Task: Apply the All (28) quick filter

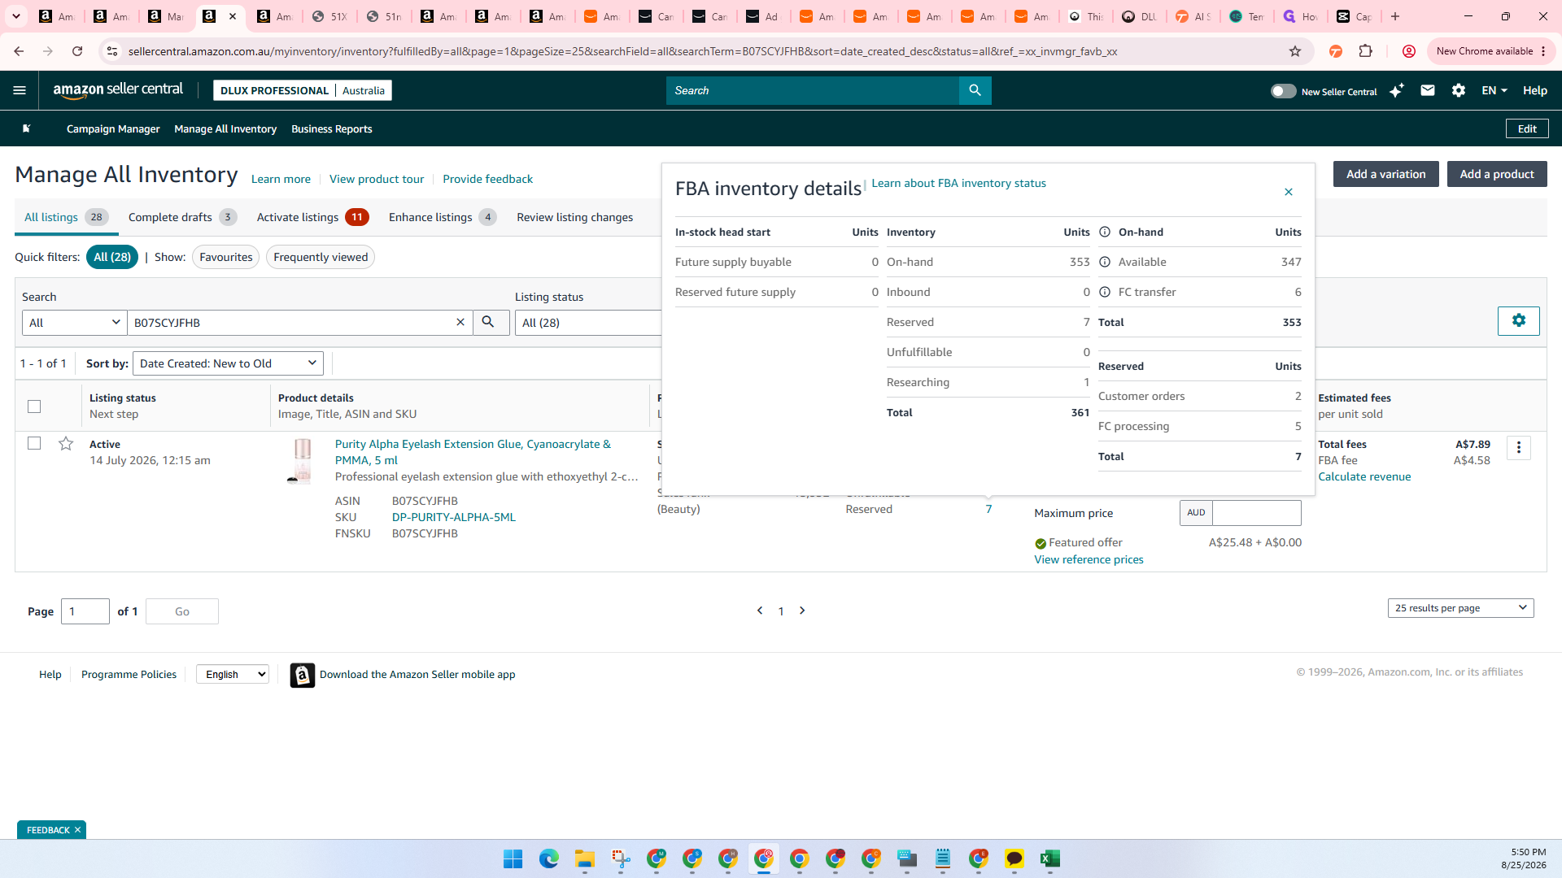Action: 112,257
